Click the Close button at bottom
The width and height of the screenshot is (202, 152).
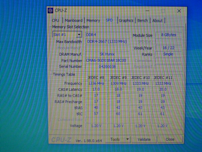tap(170, 139)
